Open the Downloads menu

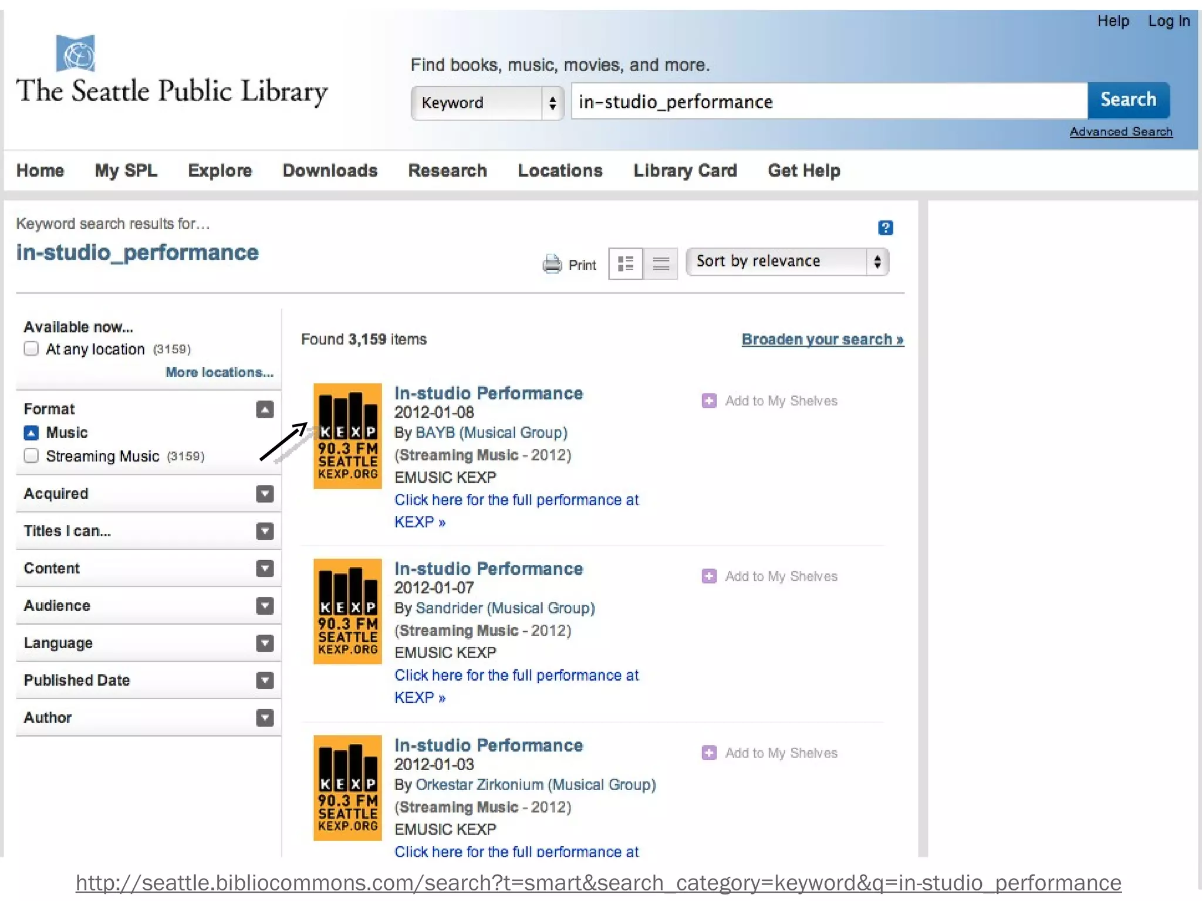pos(330,171)
